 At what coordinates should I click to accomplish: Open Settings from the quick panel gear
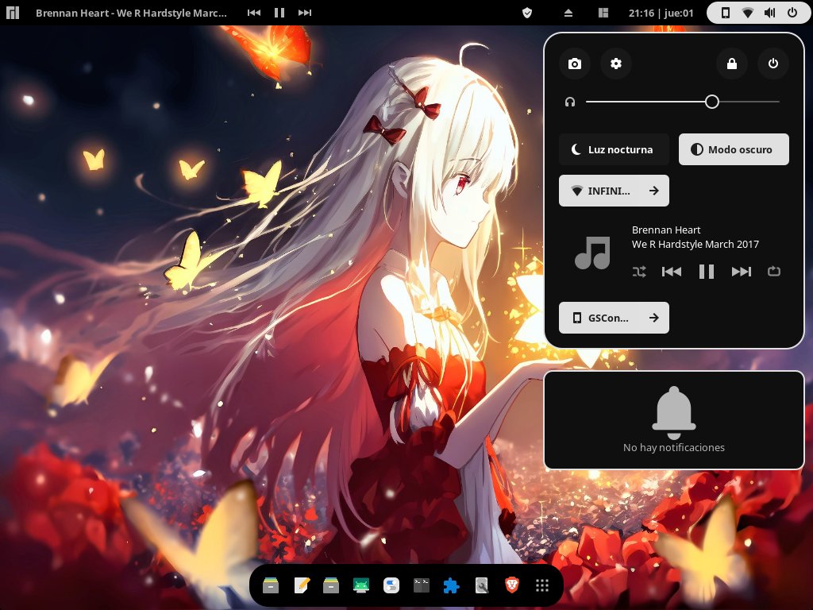click(x=616, y=64)
